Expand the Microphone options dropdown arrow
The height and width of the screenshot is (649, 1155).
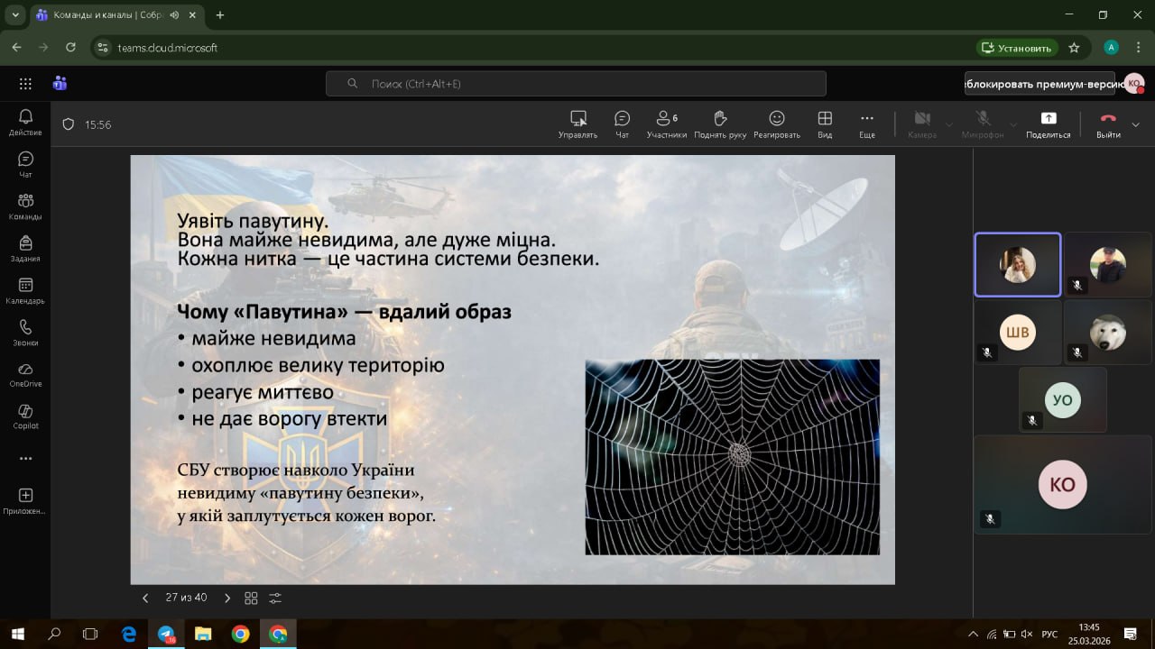pyautogui.click(x=1013, y=124)
